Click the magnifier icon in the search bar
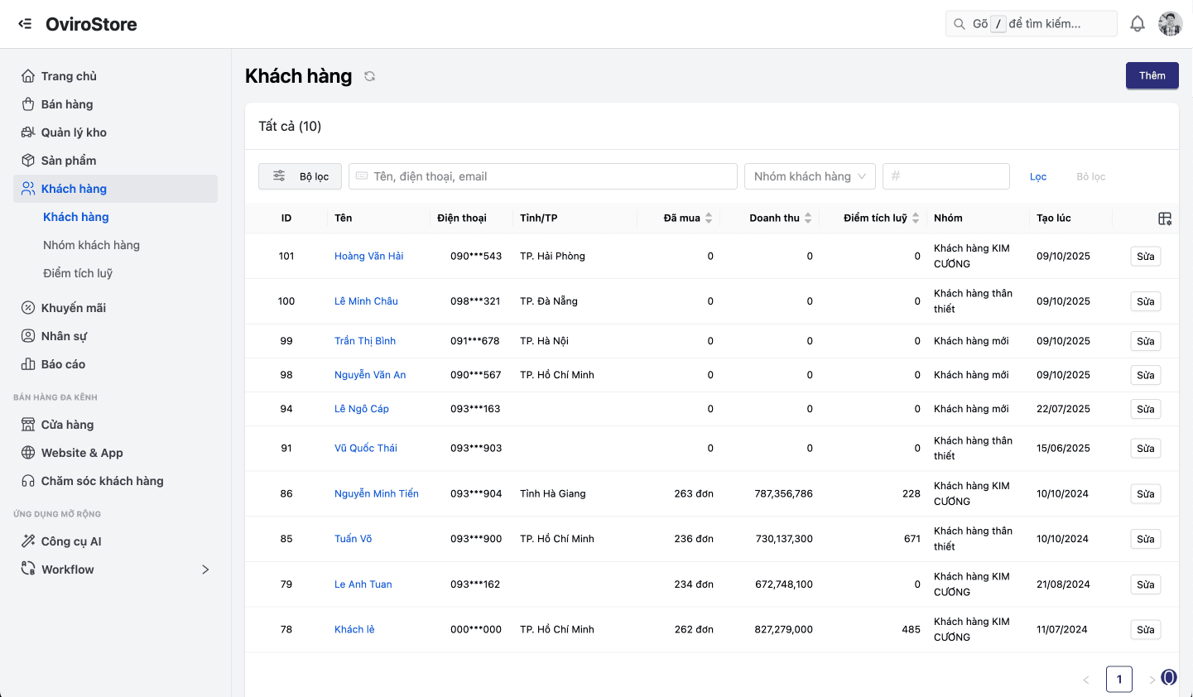This screenshot has height=697, width=1193. [958, 23]
